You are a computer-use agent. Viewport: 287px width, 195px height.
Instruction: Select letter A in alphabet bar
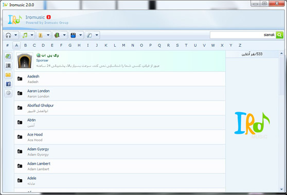coord(16,45)
